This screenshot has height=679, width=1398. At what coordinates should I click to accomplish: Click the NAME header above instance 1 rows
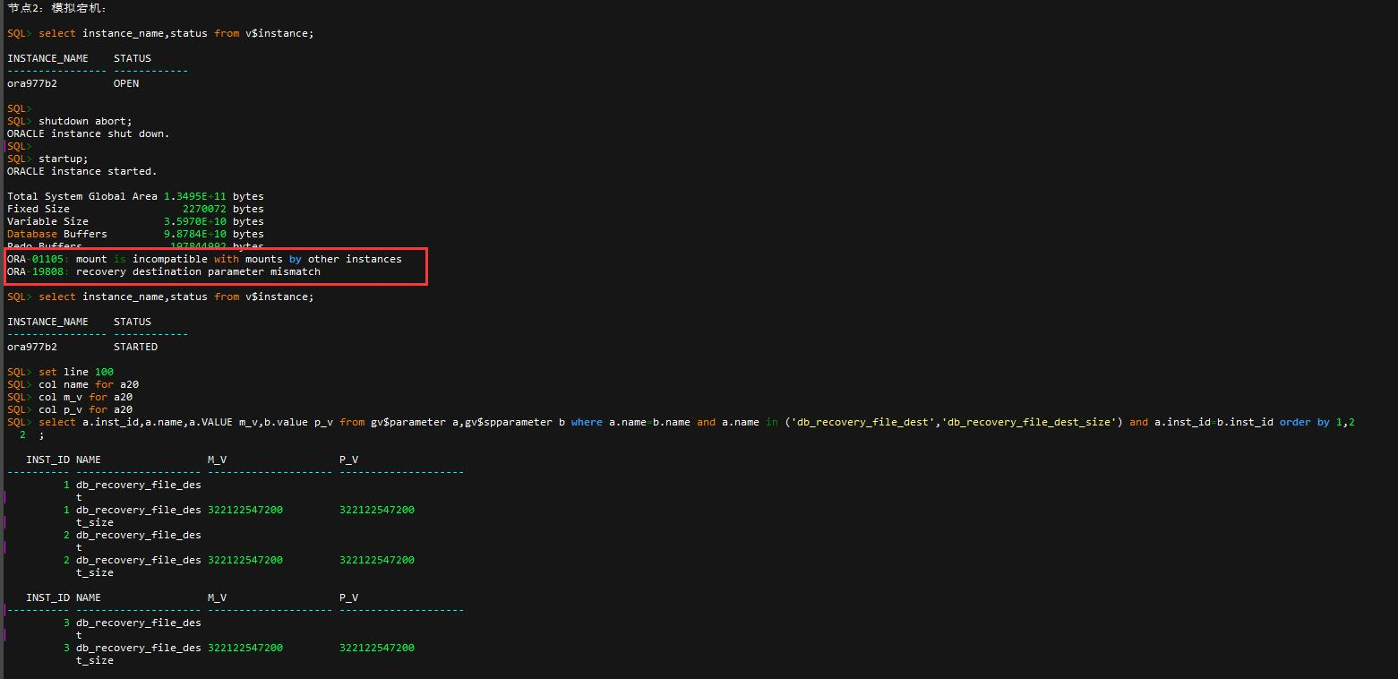pyautogui.click(x=89, y=460)
